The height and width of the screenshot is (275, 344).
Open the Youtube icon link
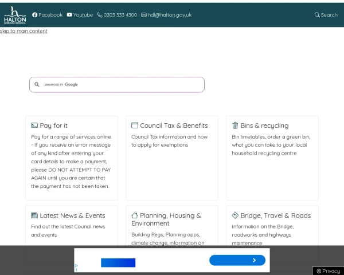(x=69, y=15)
